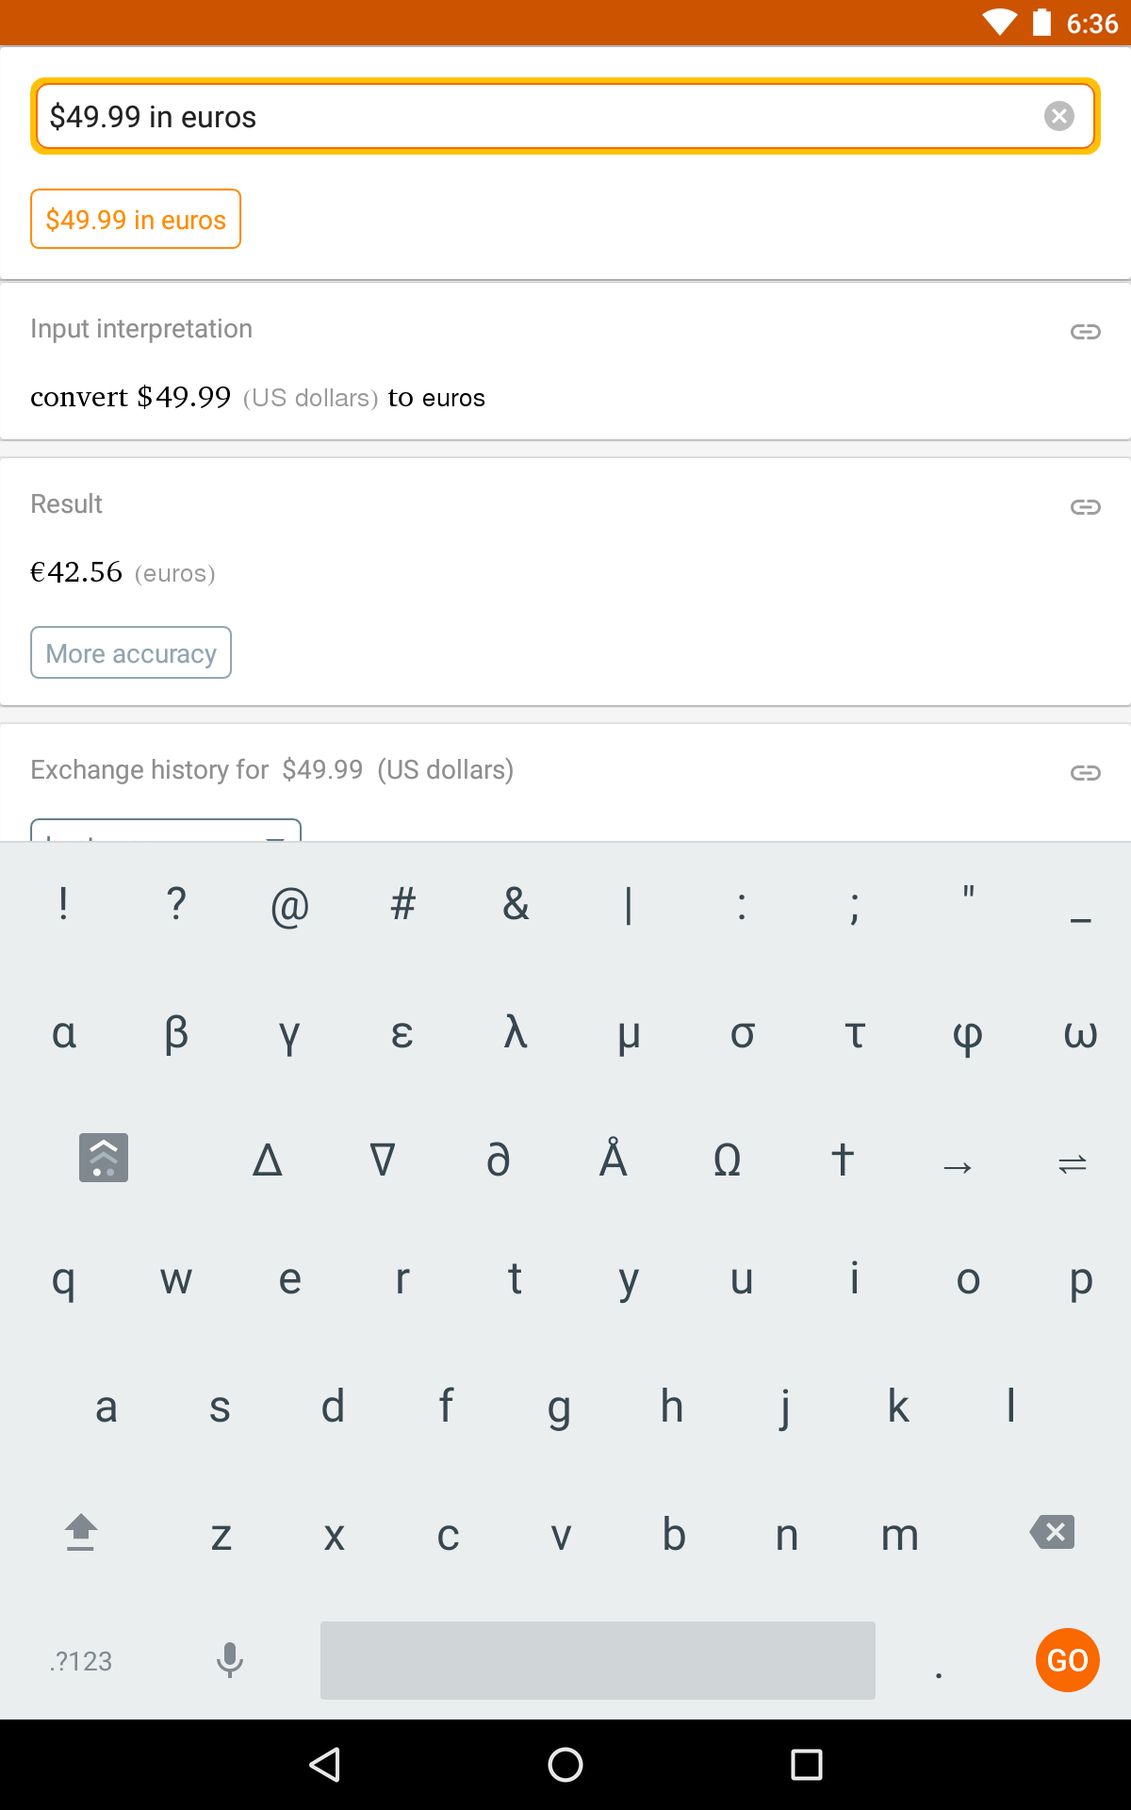1131x1810 pixels.
Task: Tap the equilibrium arrows key on the keyboard
Action: 1072,1164
